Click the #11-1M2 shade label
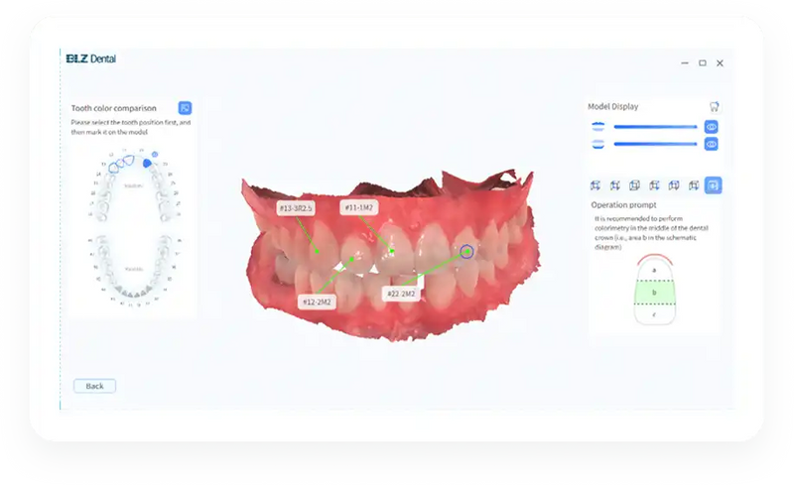The height and width of the screenshot is (485, 794). (358, 207)
